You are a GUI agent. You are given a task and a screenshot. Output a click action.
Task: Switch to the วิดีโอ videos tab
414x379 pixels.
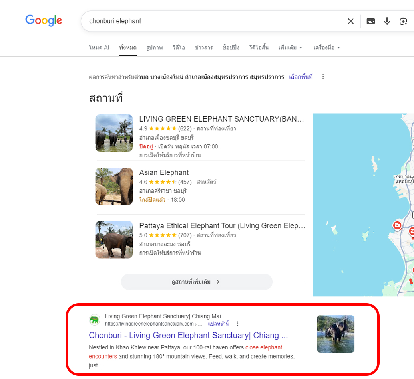[x=179, y=48]
